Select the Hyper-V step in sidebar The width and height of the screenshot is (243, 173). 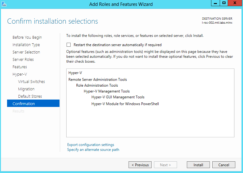pos(20,74)
